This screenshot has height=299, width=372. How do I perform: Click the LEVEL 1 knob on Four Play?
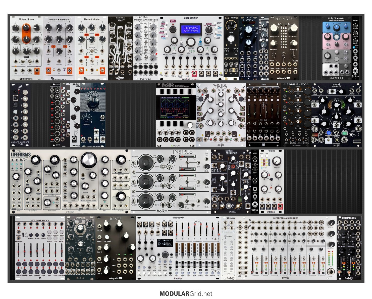[307, 91]
